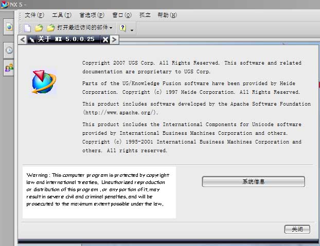Click the Open folder icon
This screenshot has width=320, height=246.
(x=39, y=28)
